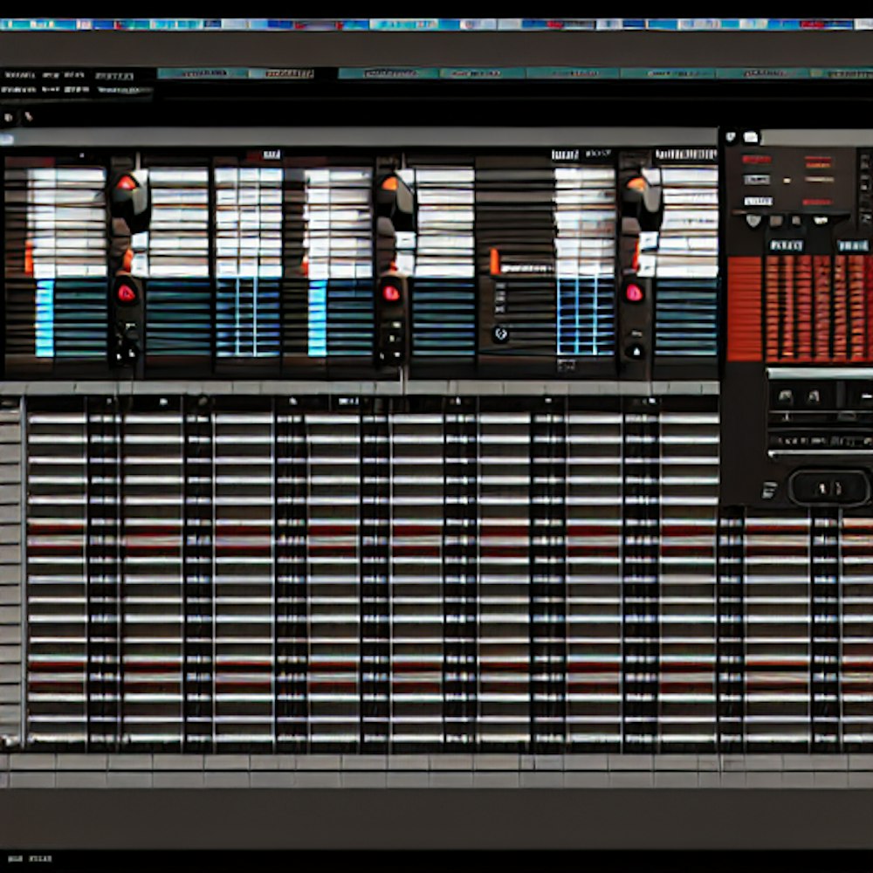This screenshot has width=873, height=873.
Task: Open the left labeled selector above the red meters
Action: click(784, 245)
